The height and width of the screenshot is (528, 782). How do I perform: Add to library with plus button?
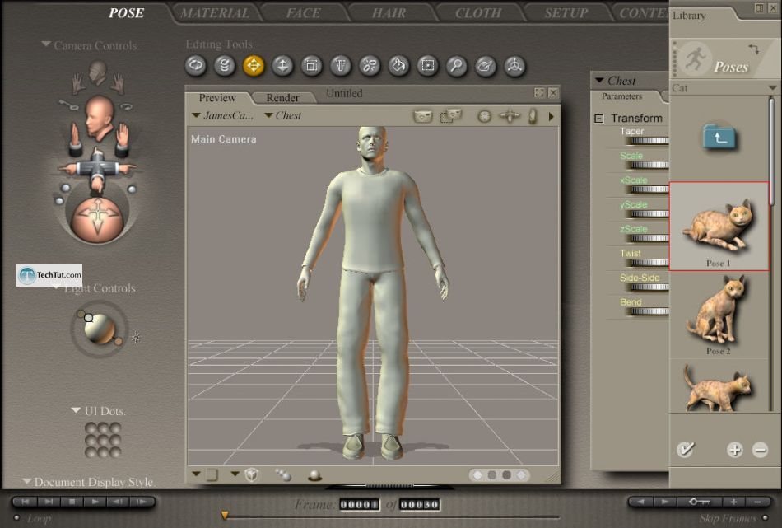[x=734, y=450]
